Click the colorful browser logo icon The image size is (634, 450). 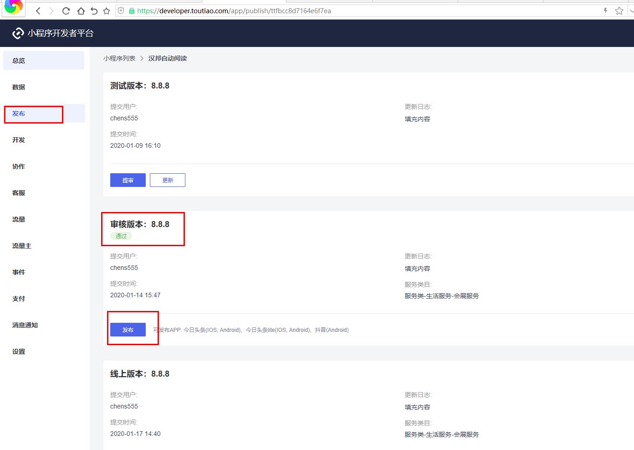tap(13, 7)
